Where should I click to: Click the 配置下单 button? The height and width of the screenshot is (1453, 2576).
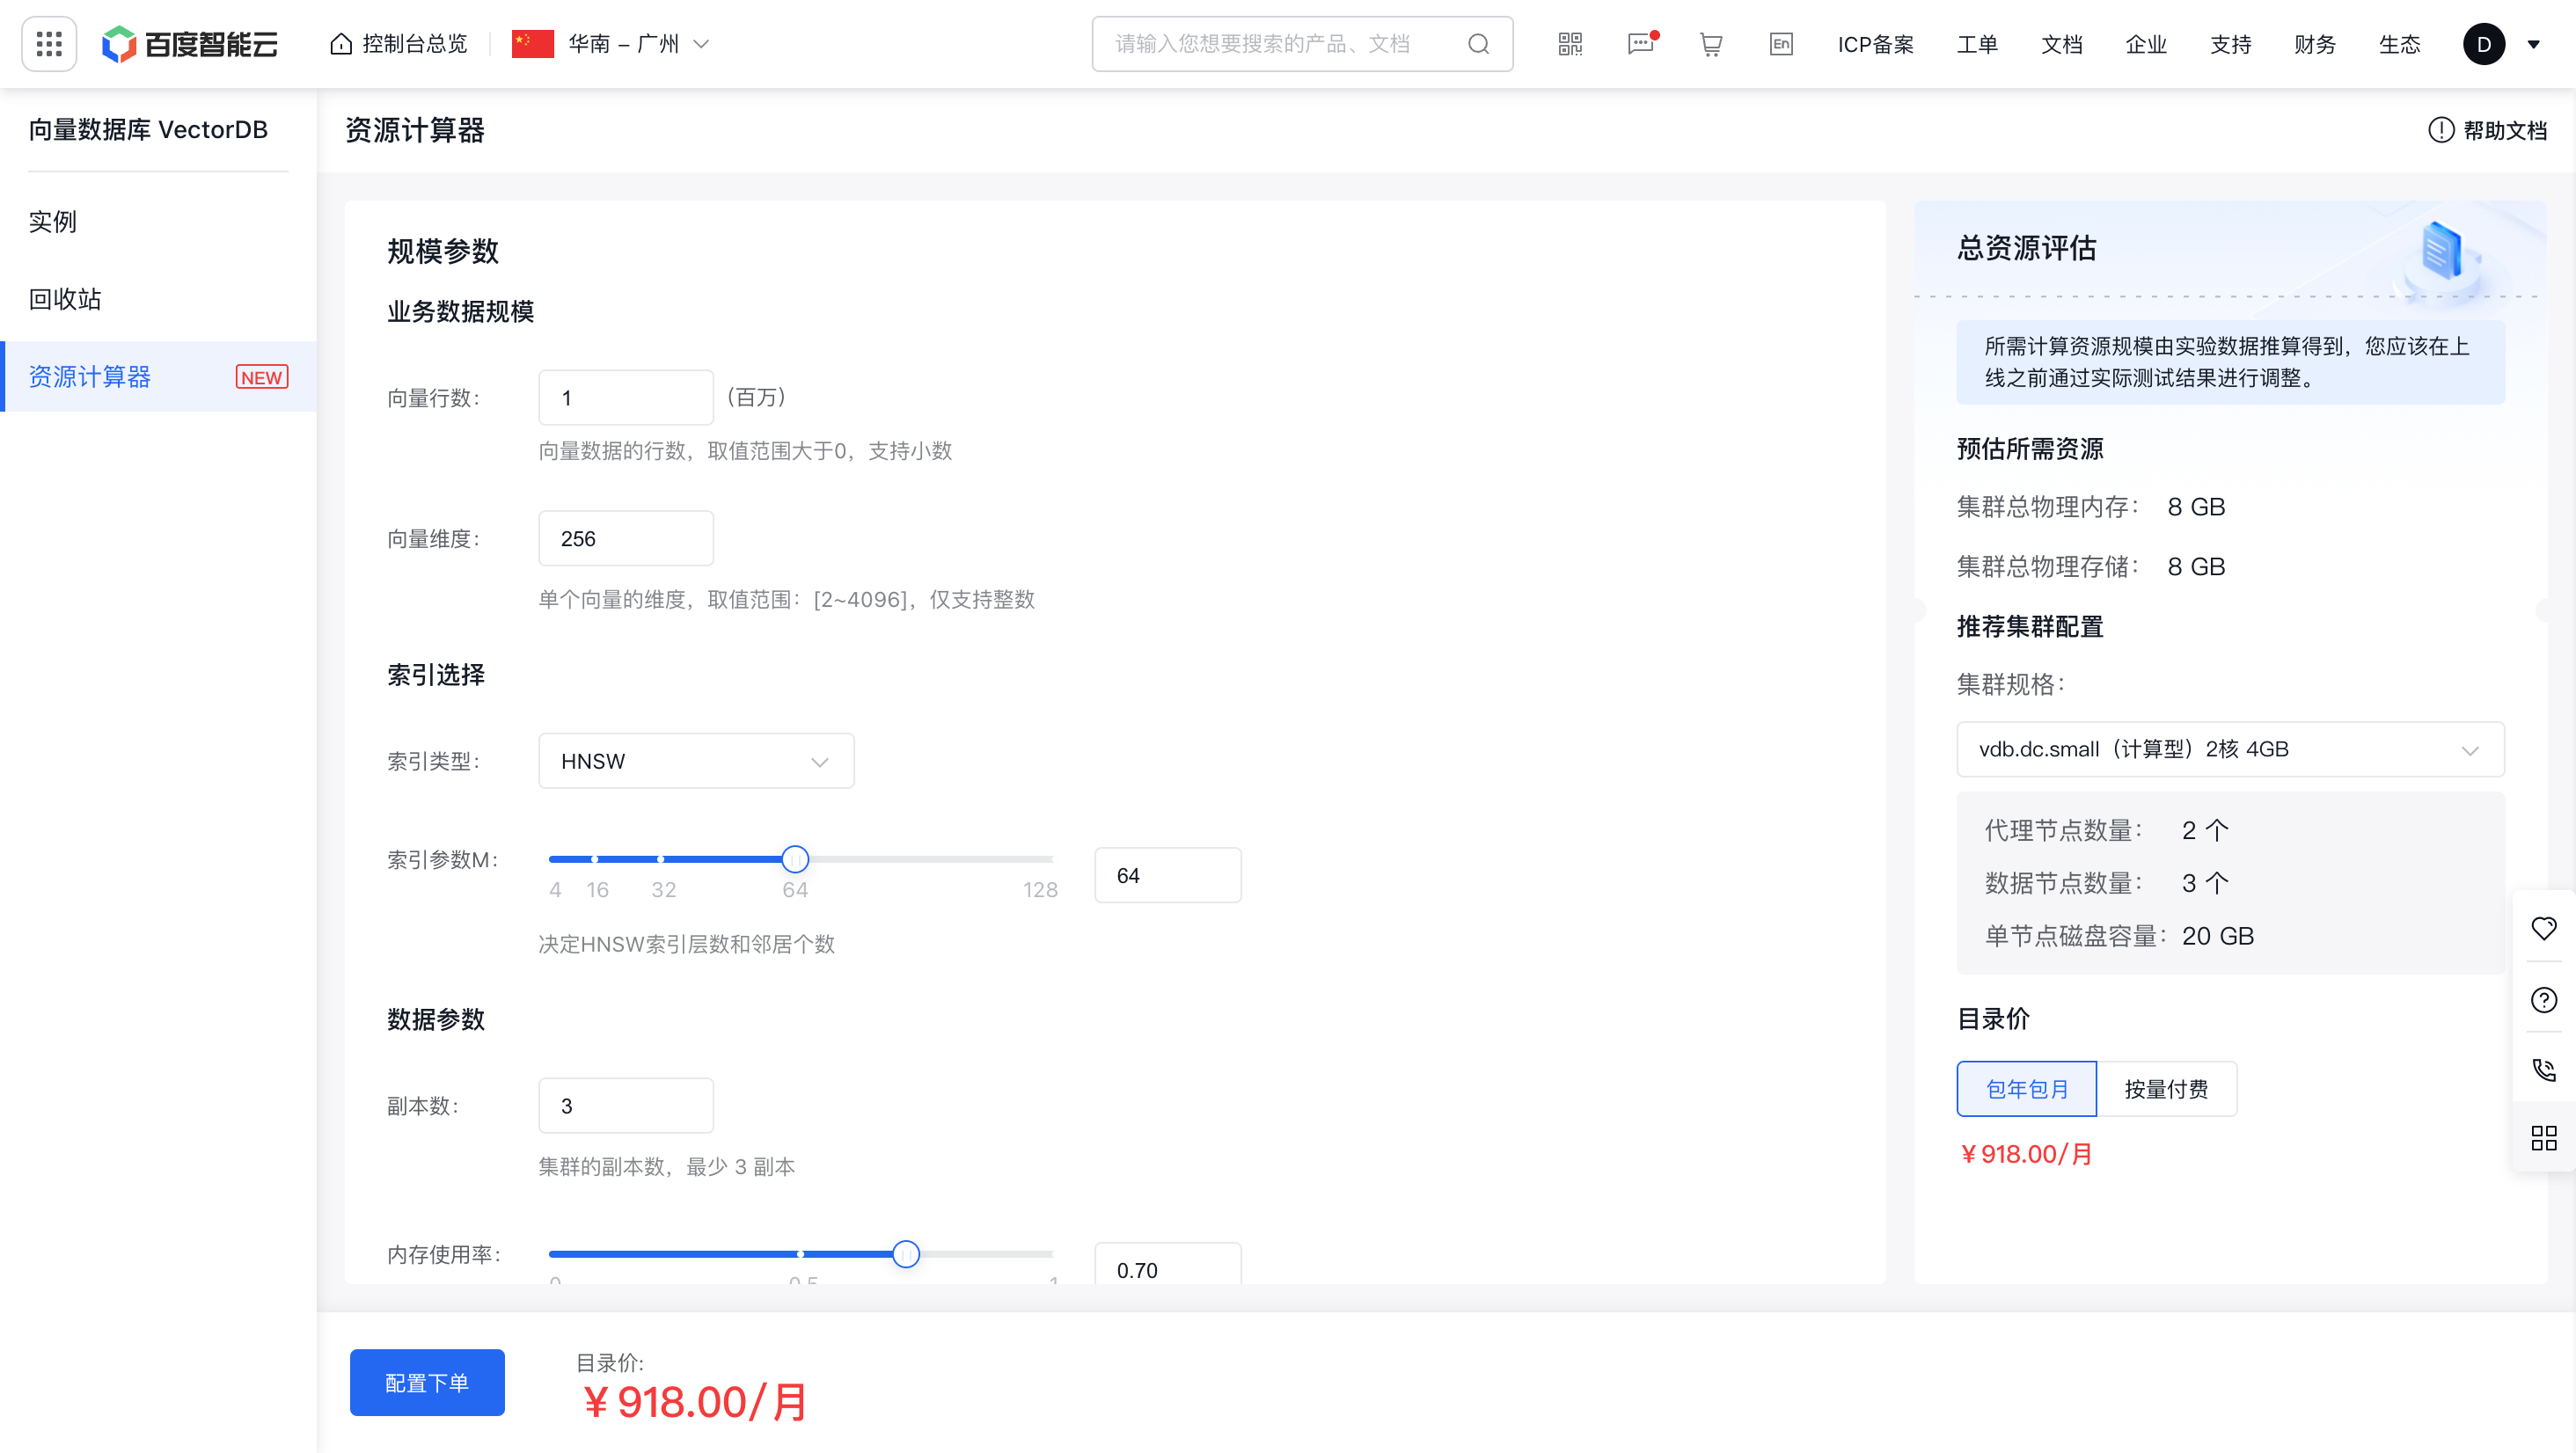427,1382
